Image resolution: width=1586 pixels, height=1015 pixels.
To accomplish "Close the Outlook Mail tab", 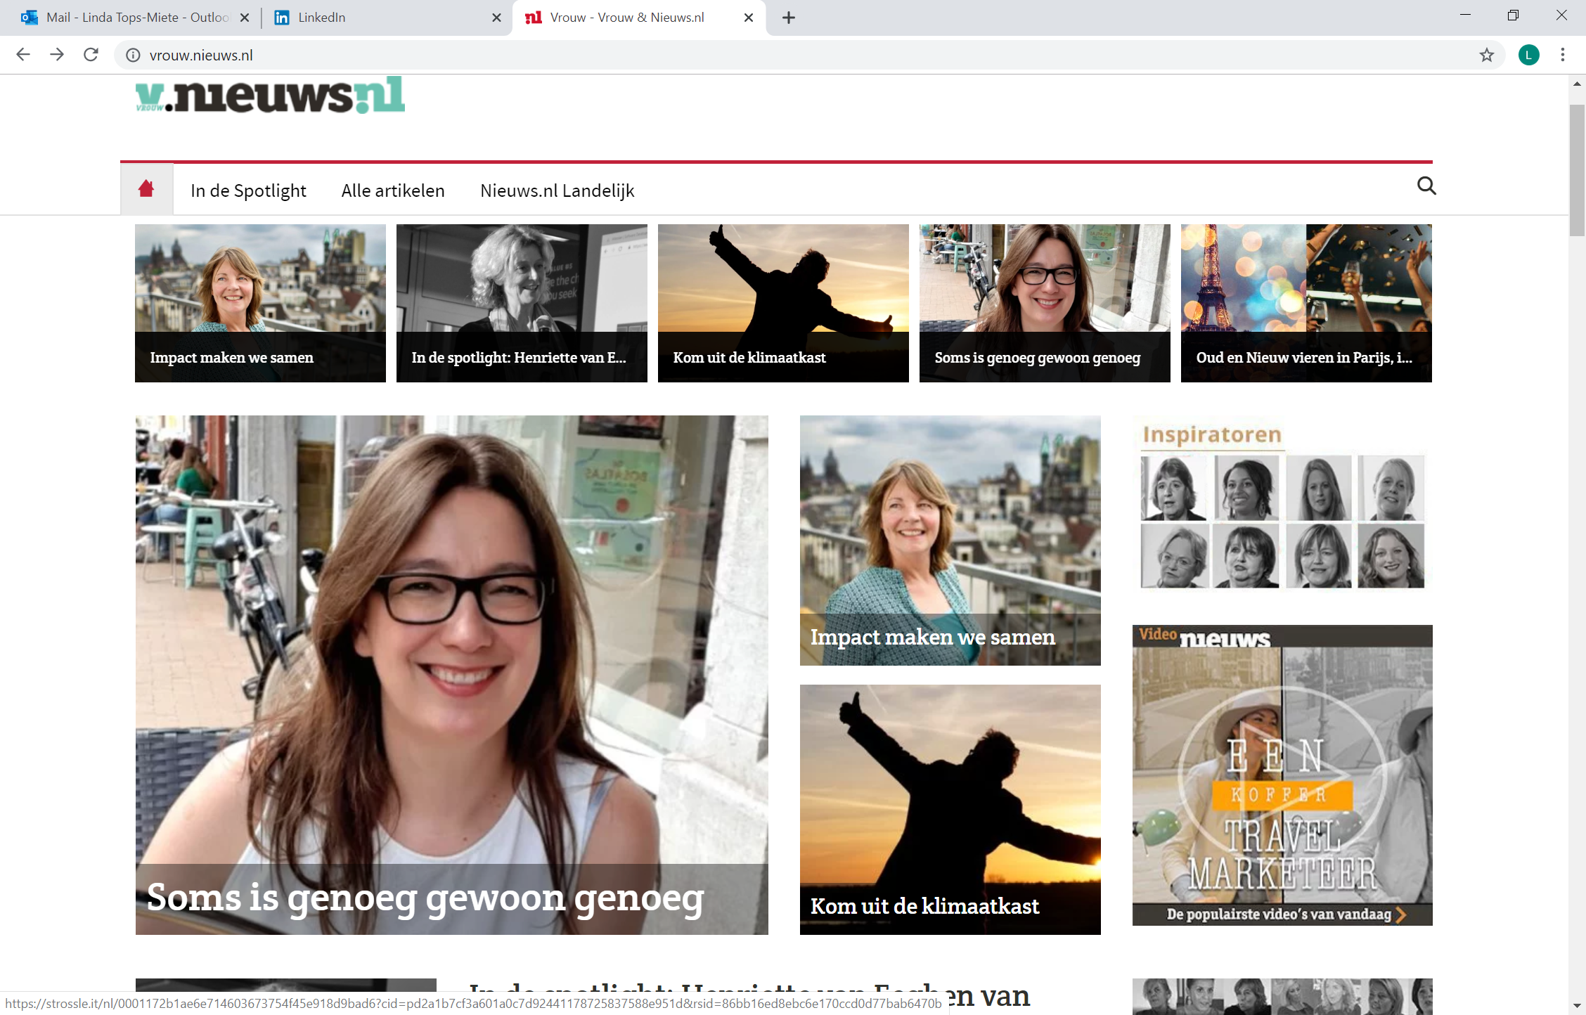I will point(245,18).
